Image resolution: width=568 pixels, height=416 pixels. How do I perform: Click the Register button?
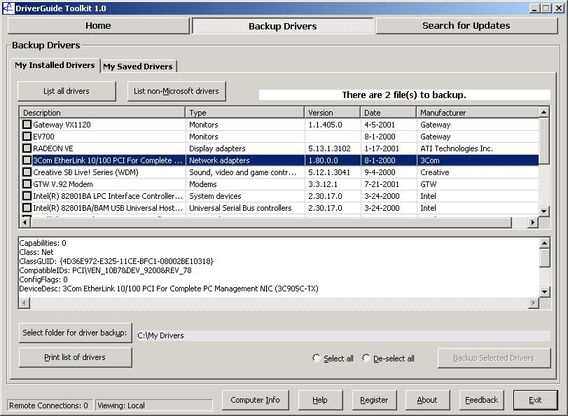(x=374, y=400)
